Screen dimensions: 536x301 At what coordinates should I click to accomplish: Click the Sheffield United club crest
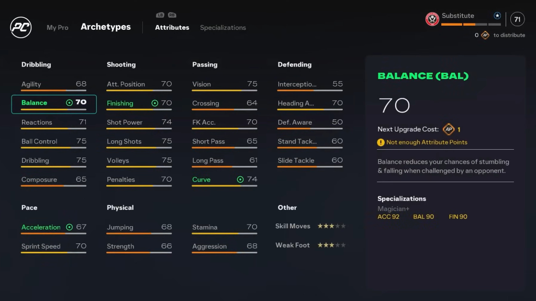(x=432, y=19)
